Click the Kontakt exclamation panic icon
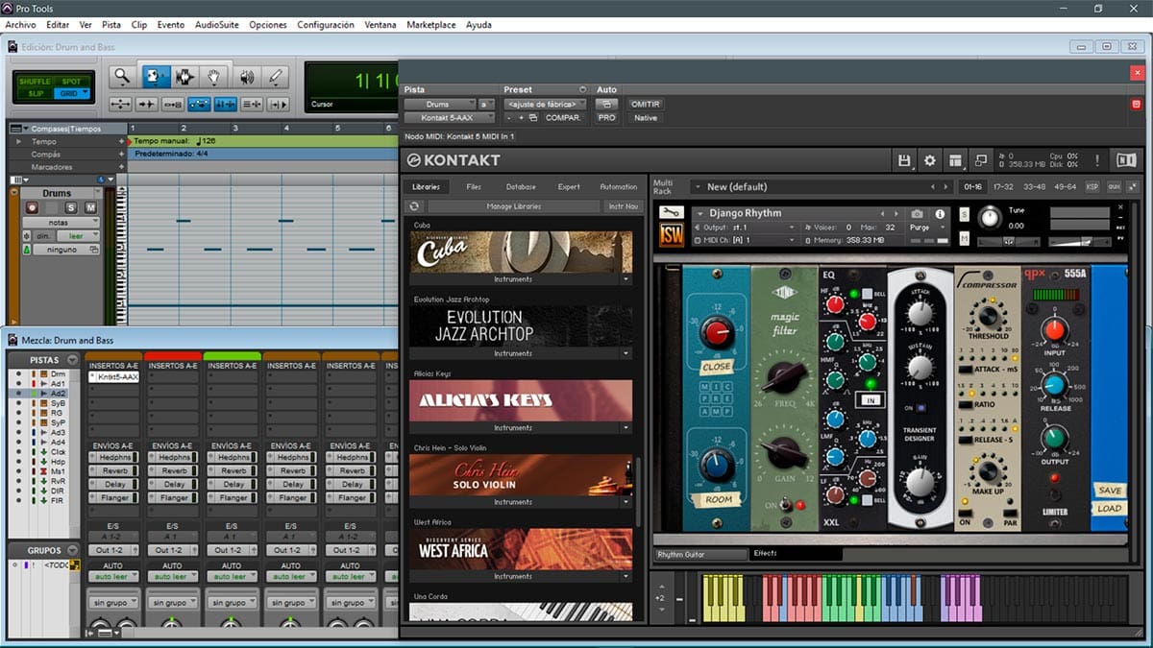The width and height of the screenshot is (1153, 648). pos(1095,160)
